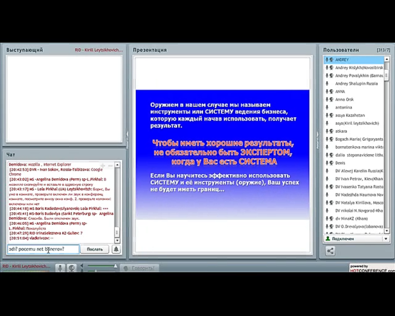Select user DV Alexej Karelin Russia
The image size is (395, 316).
[x=354, y=171]
